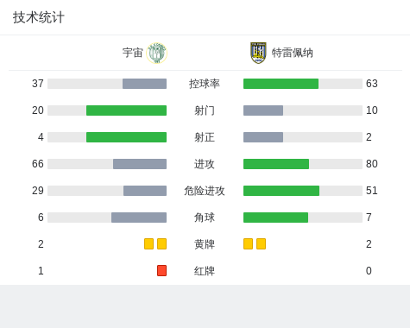Image resolution: width=410 pixels, height=328 pixels.
Task: Click the 控球率 green bar showing 63
Action: click(x=281, y=84)
